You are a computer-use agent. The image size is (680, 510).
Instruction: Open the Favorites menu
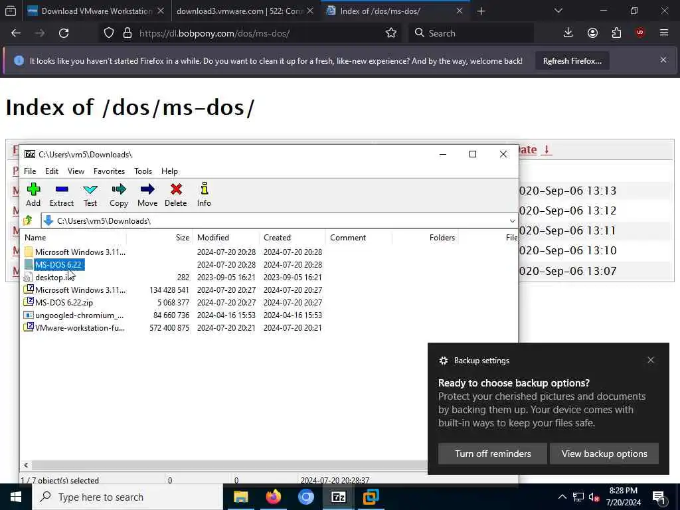click(x=110, y=171)
